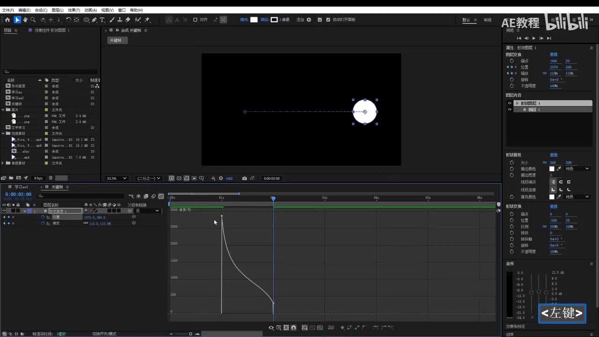Open the 填充颜色 纯色 type dropdown
Viewport: 599px width, 337px height.
(577, 197)
